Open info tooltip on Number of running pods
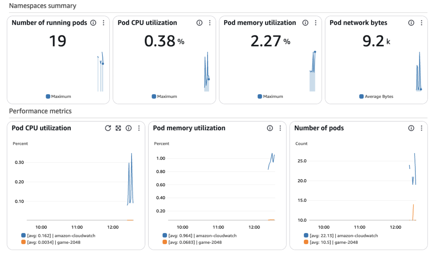436x259 pixels. 93,23
